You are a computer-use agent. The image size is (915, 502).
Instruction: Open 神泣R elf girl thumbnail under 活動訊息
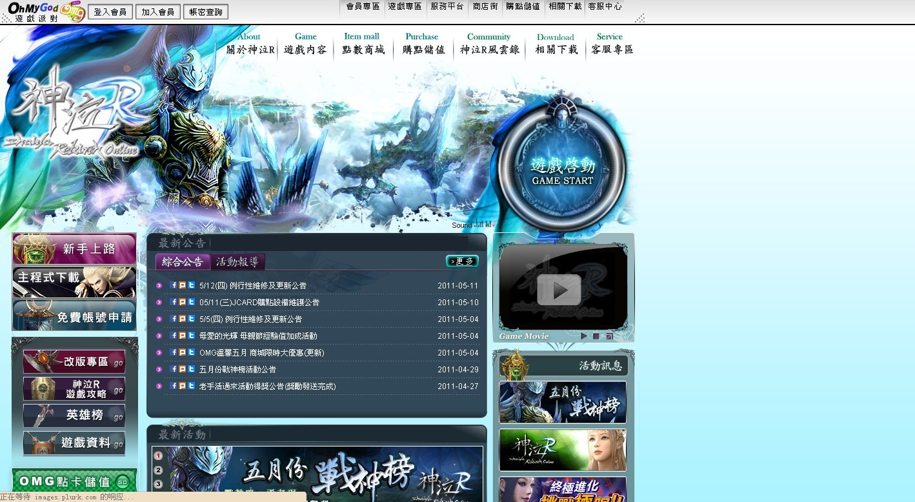coord(563,450)
